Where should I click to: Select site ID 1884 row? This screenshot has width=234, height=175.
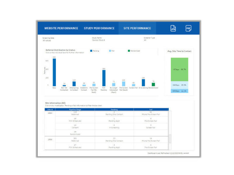pos(49,113)
